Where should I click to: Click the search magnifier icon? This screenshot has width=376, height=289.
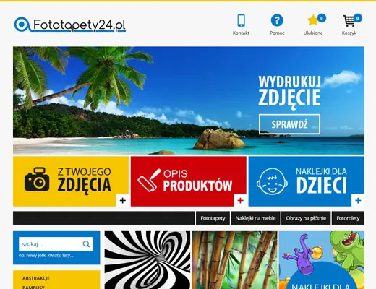click(86, 244)
